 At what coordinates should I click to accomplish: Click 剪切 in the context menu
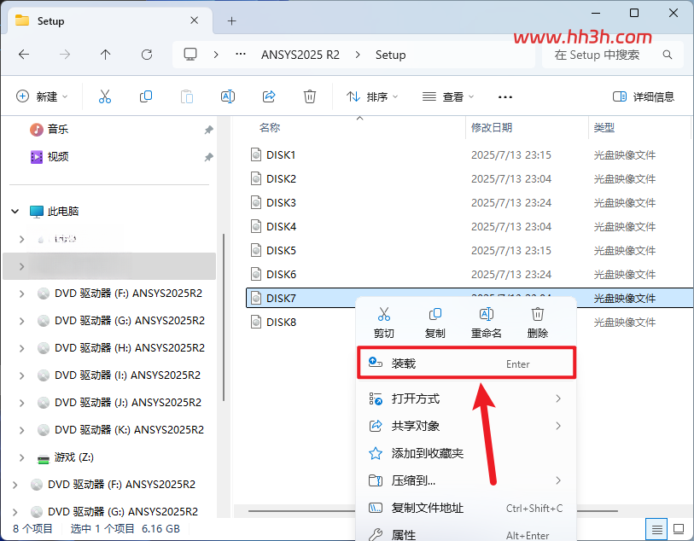point(384,323)
